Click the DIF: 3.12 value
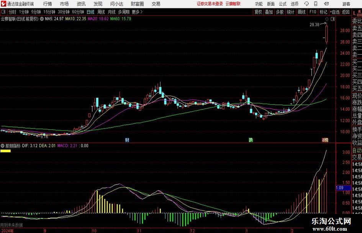 click(30, 146)
